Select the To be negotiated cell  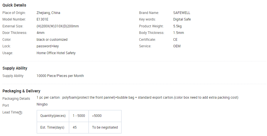click(x=105, y=127)
